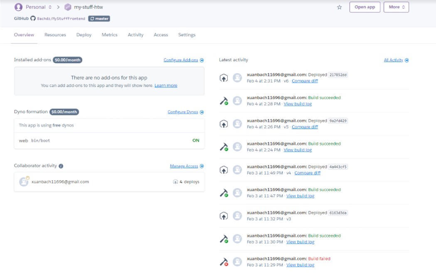The height and width of the screenshot is (276, 436).
Task: Click the Open app button
Action: [365, 7]
